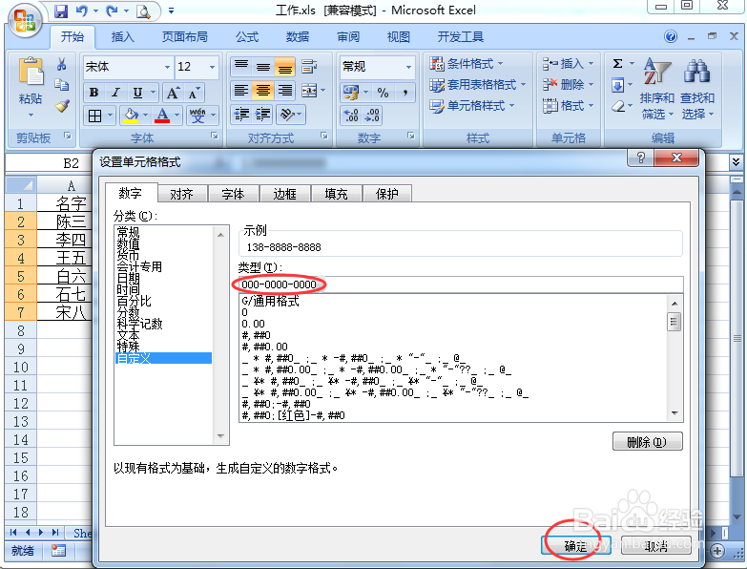
Task: Open the 字体 tab in the dialog
Action: (233, 194)
